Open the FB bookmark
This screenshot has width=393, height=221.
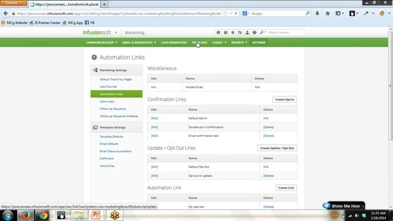pos(90,23)
